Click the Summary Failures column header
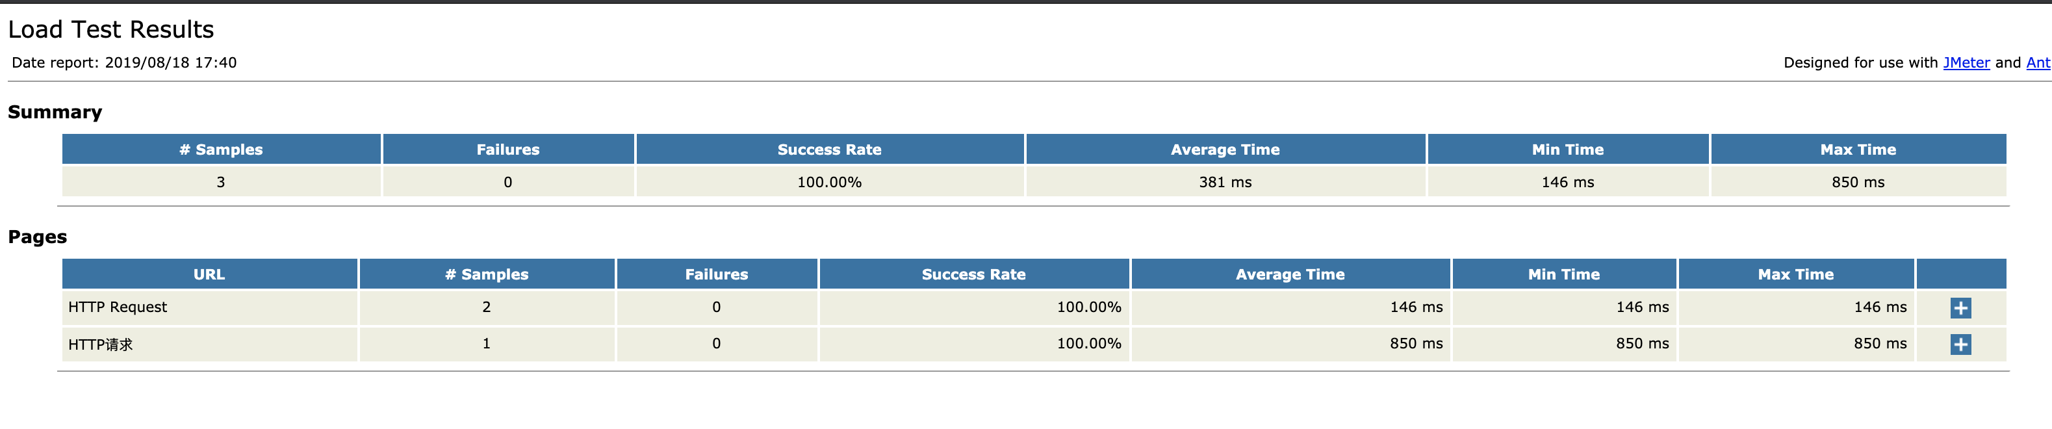 point(507,150)
